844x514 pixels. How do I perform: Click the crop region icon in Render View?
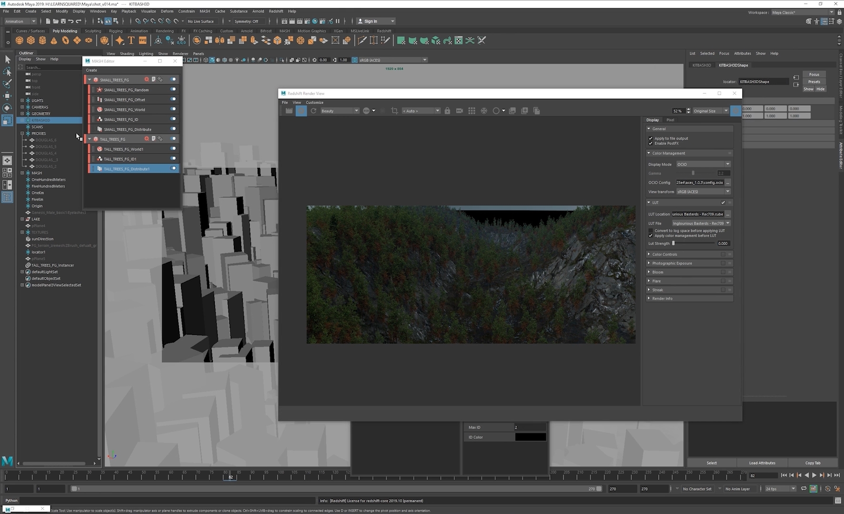point(394,111)
